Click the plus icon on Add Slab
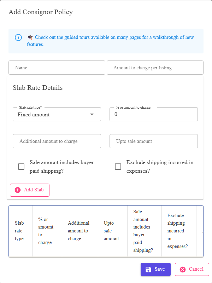212x283 pixels. point(18,190)
